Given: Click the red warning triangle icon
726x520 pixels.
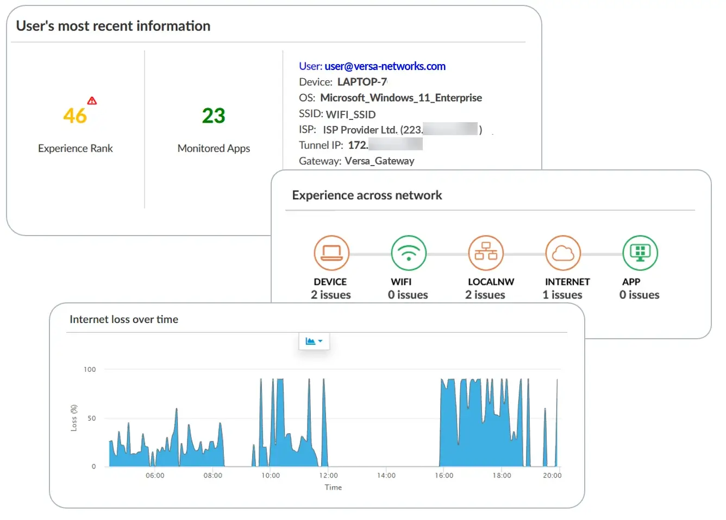Looking at the screenshot, I should (x=92, y=101).
